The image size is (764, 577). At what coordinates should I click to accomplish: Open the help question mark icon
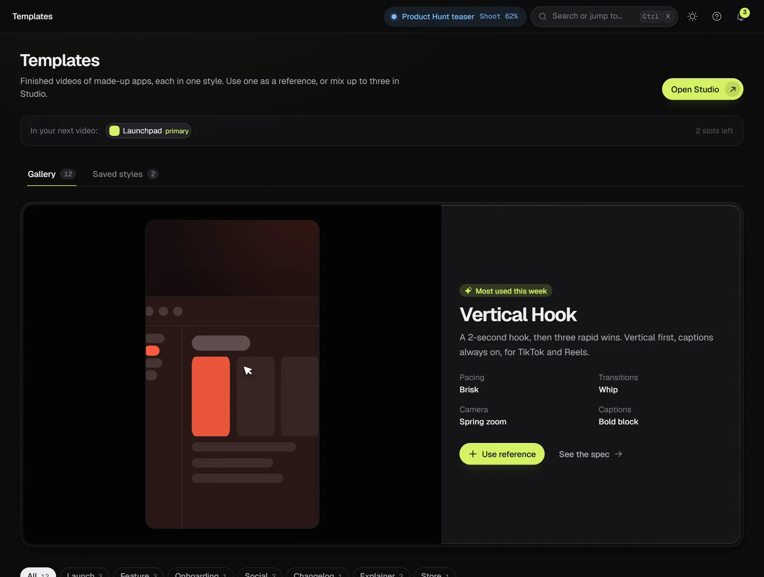(716, 17)
